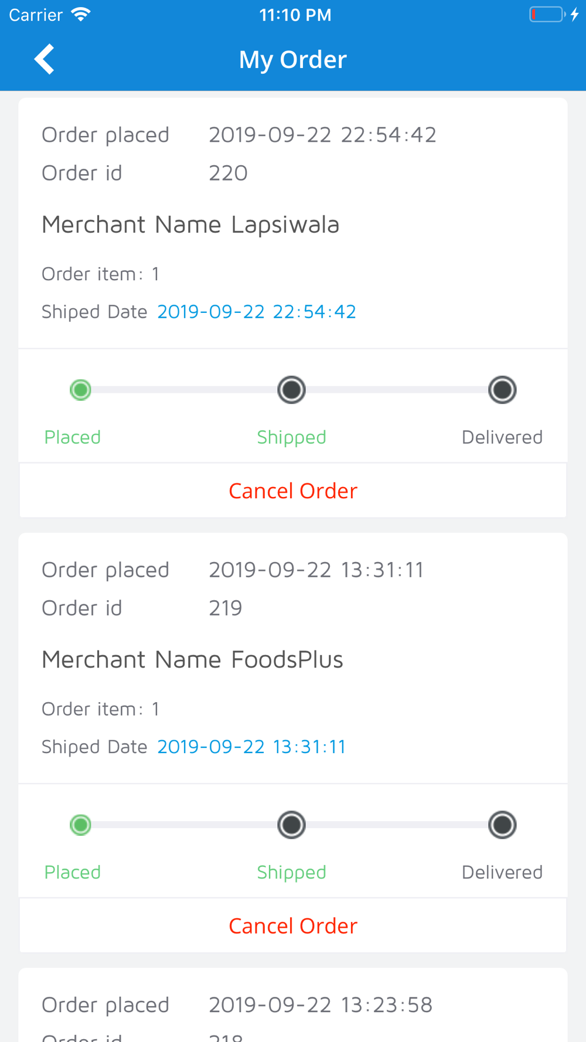The width and height of the screenshot is (586, 1042).
Task: Tap green Placed dot for order 219
Action: (80, 825)
